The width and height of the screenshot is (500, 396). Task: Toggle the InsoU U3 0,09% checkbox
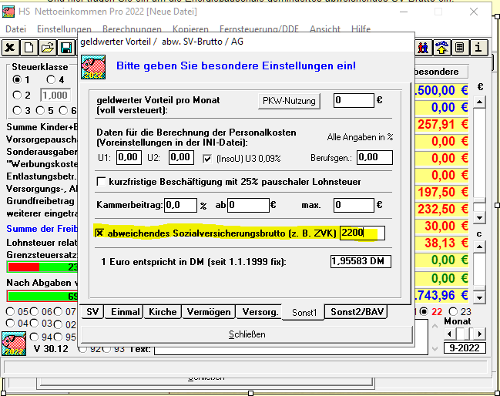tap(206, 158)
